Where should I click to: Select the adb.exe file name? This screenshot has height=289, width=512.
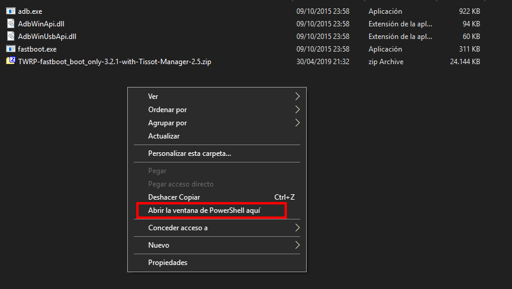click(x=30, y=11)
